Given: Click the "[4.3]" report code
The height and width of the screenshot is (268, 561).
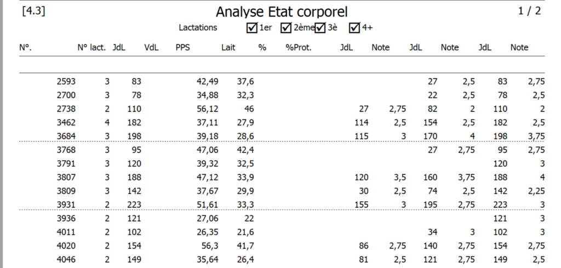Looking at the screenshot, I should point(33,10).
